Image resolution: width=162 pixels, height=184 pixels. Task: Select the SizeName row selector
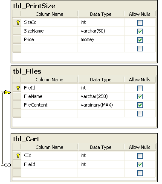[x=17, y=31]
